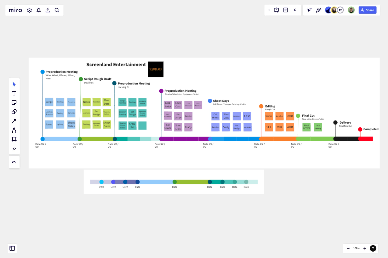Toggle the bottom-left panel sidebar
388x258 pixels.
(12, 248)
